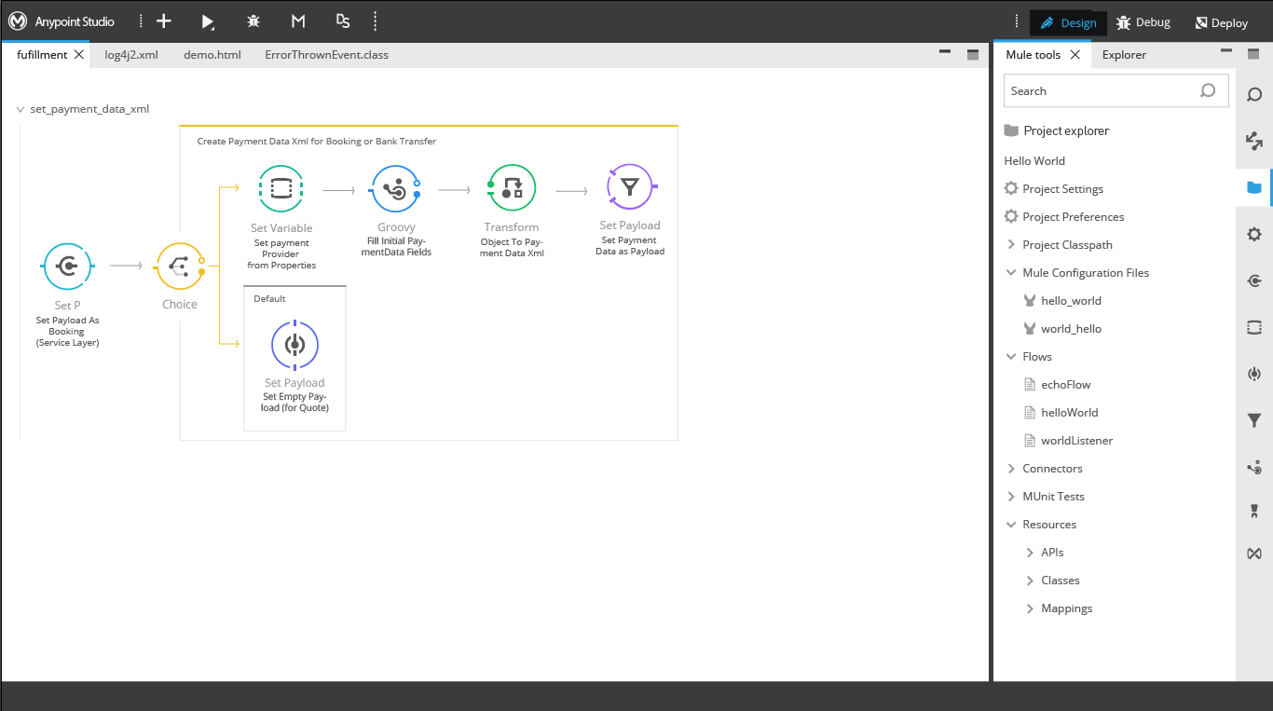
Task: Expand the APIs folder
Action: click(x=1030, y=552)
